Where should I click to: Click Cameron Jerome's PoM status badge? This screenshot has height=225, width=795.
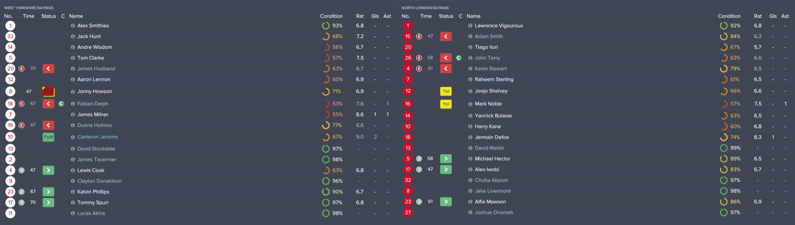pos(48,137)
